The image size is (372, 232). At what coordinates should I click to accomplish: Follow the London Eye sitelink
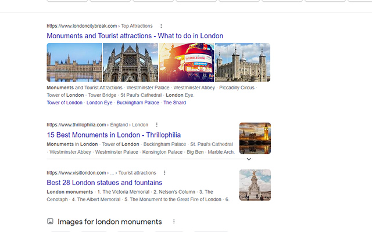pyautogui.click(x=99, y=103)
